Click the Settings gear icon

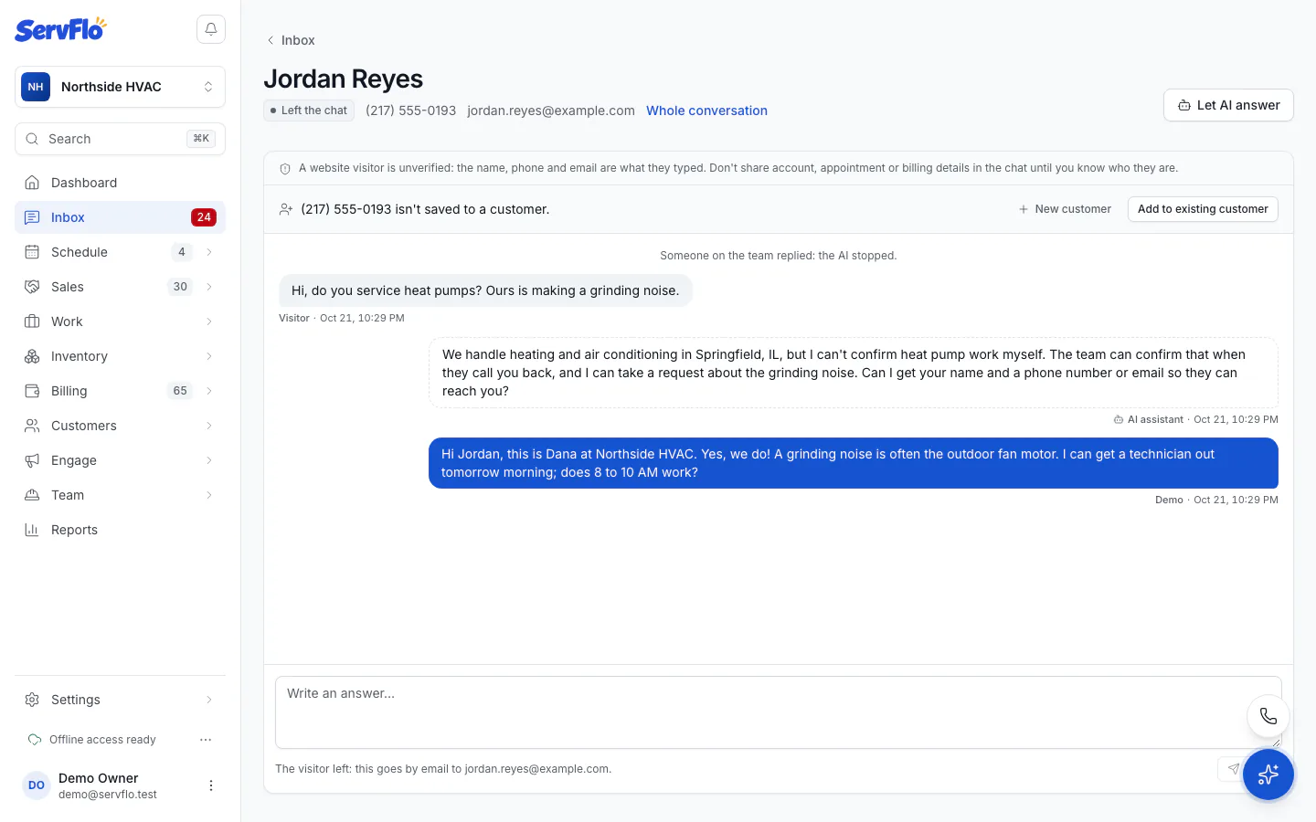click(32, 700)
